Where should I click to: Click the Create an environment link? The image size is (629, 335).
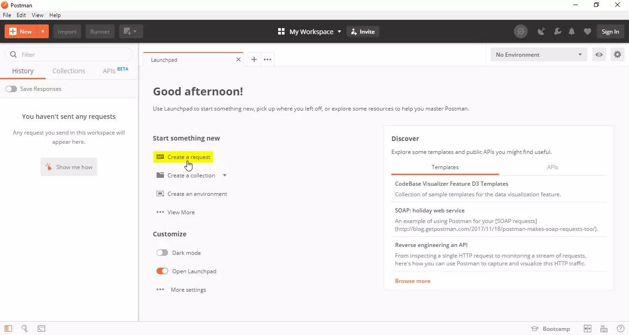point(197,194)
